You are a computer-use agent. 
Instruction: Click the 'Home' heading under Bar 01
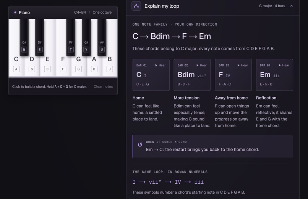point(138,98)
